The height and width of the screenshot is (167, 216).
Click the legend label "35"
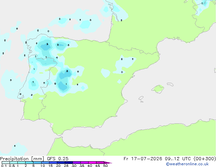click(x=82, y=166)
